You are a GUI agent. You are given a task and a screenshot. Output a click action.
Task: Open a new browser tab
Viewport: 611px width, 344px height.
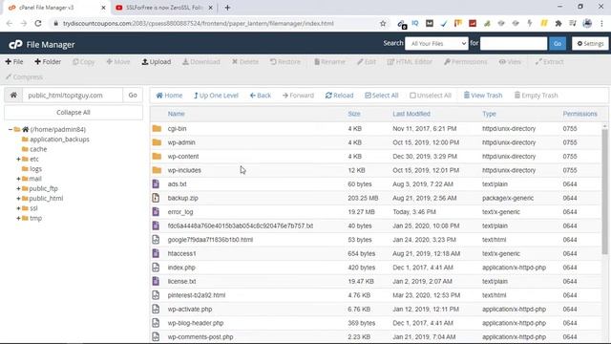[227, 8]
